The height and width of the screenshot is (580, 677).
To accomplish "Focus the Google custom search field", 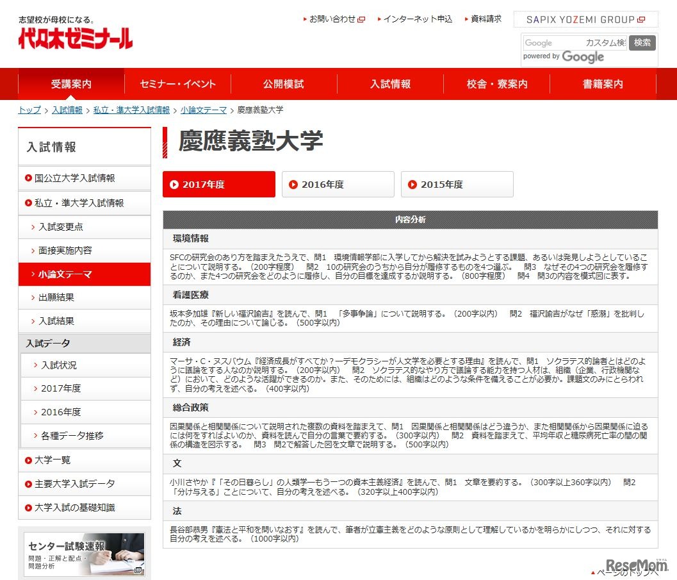I will coord(574,43).
